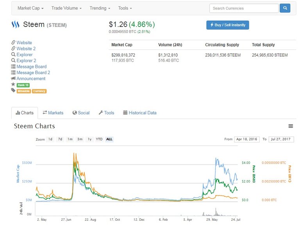The image size is (300, 227).
Task: Open the Explorer link
Action: coord(25,55)
